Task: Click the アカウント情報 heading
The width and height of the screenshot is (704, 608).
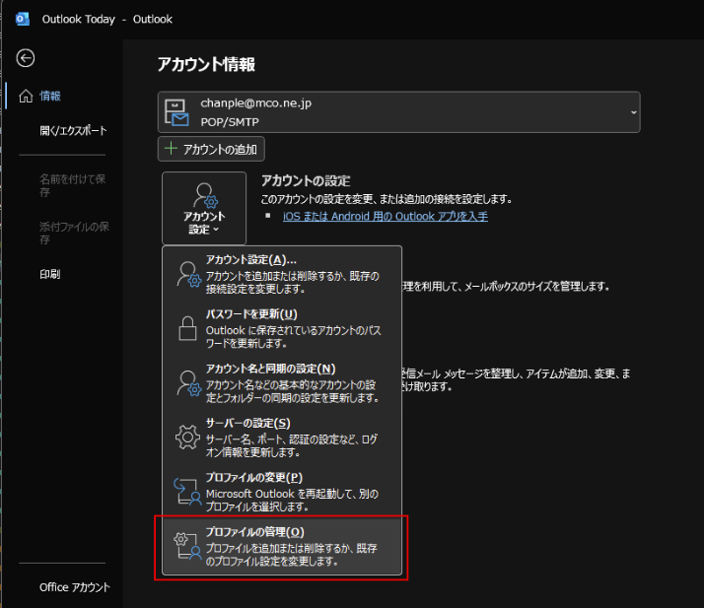Action: click(x=206, y=64)
